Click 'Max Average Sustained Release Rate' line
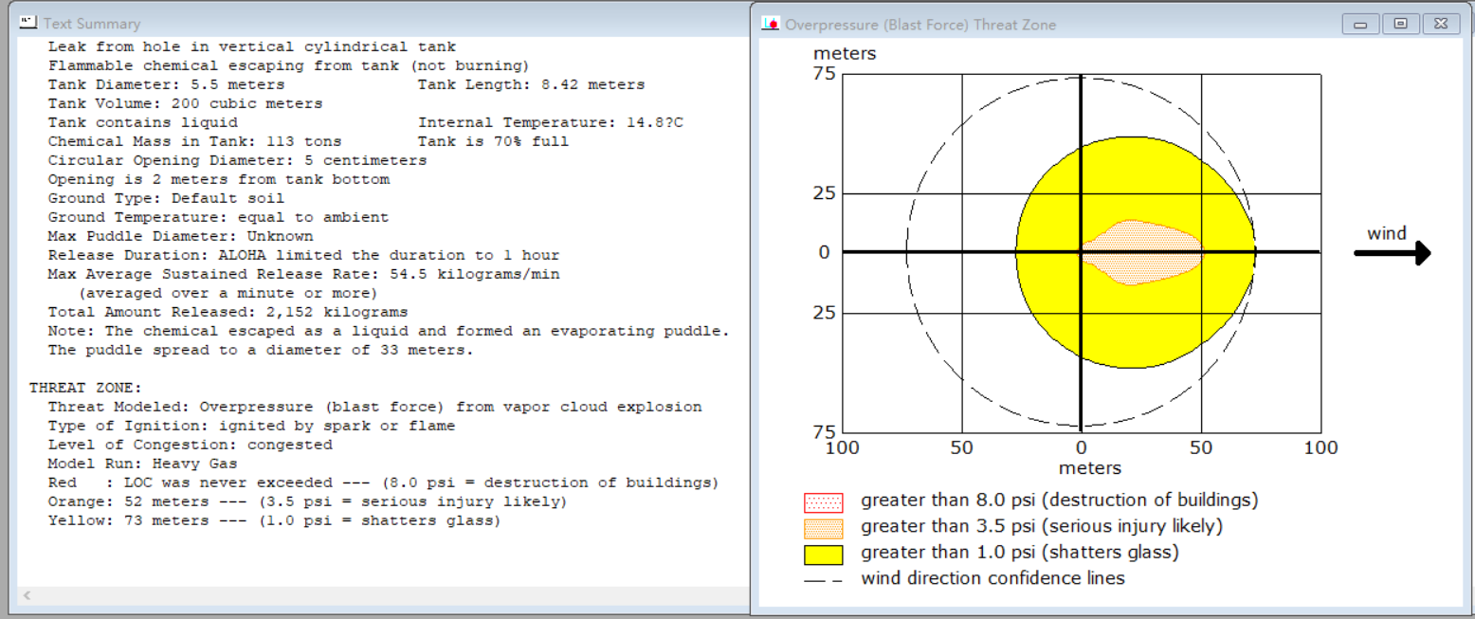 point(303,274)
